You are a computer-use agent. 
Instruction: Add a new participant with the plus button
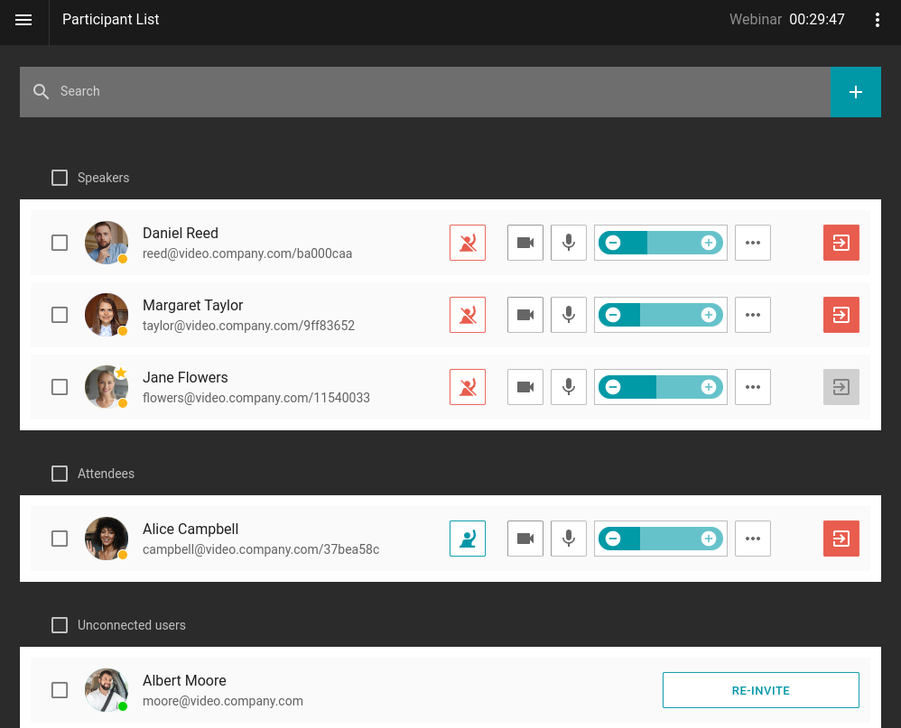tap(855, 91)
